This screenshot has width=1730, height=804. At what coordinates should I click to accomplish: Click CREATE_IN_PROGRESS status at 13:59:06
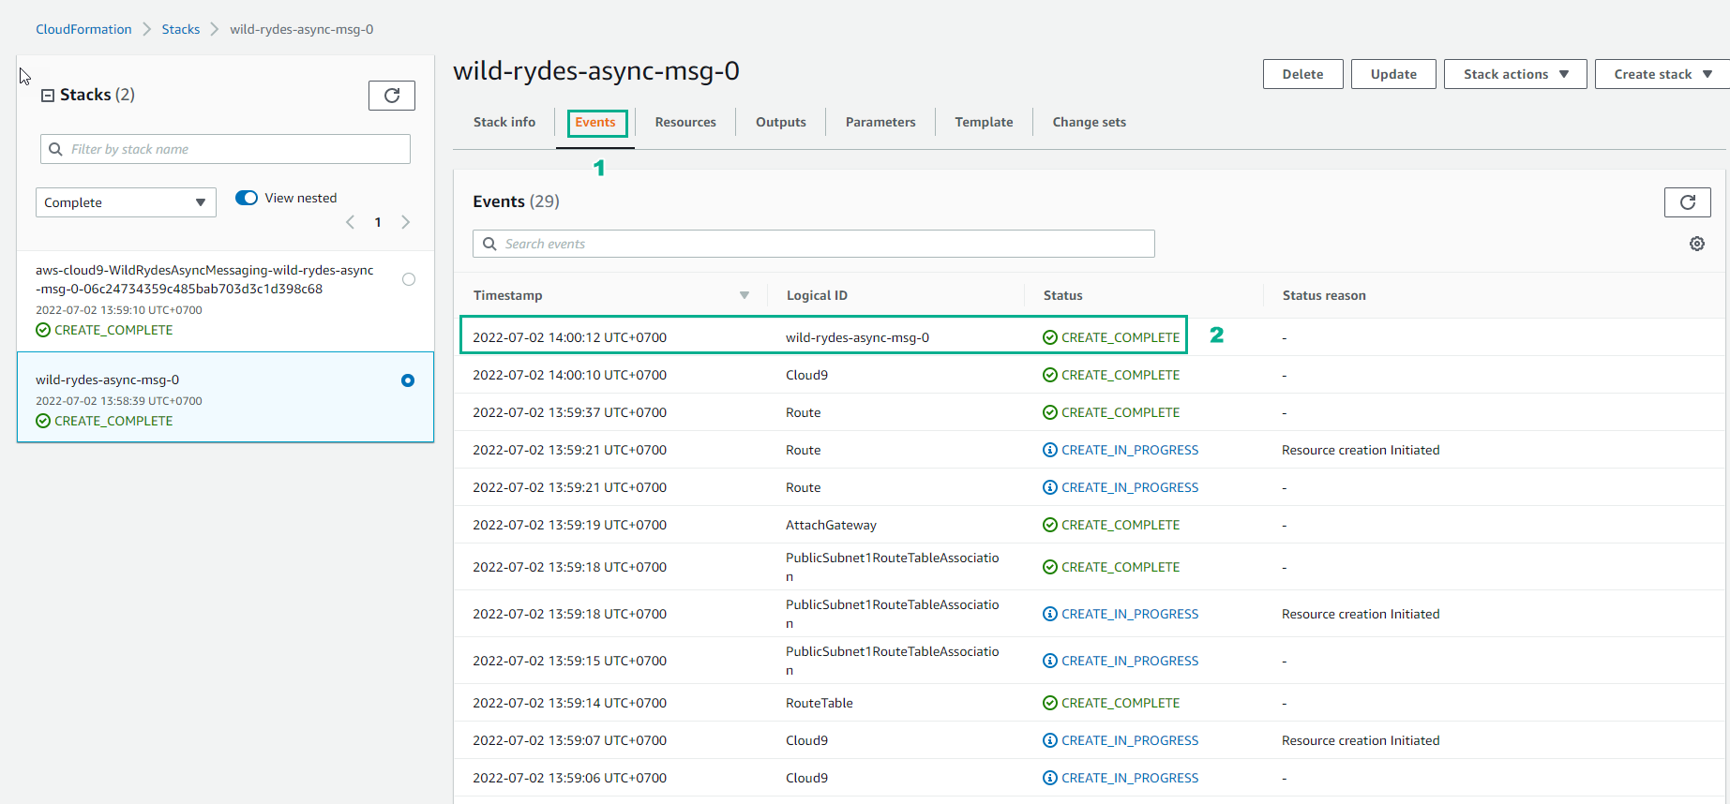1121,778
